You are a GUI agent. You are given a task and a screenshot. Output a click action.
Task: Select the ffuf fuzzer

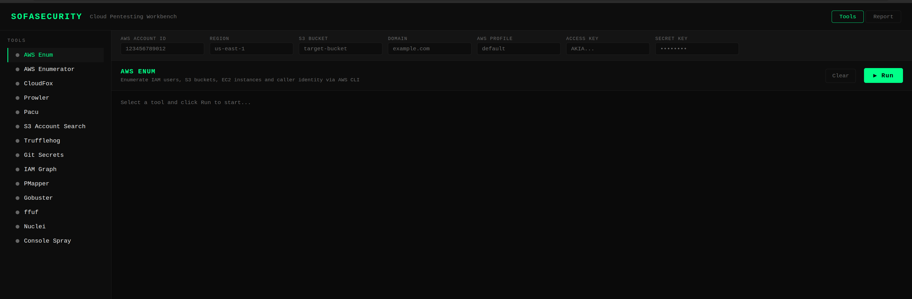(31, 212)
